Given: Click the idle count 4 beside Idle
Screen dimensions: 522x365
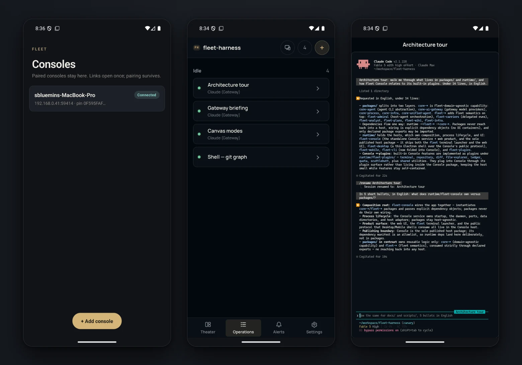Looking at the screenshot, I should click(x=328, y=71).
